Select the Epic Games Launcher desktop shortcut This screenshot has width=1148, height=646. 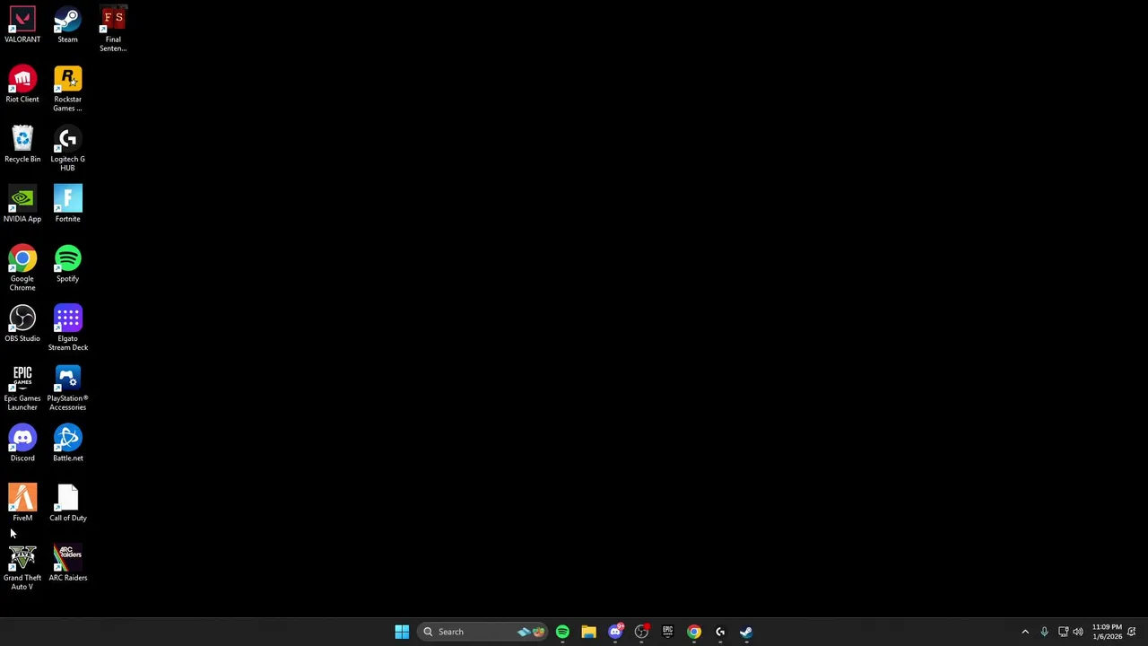tap(22, 389)
